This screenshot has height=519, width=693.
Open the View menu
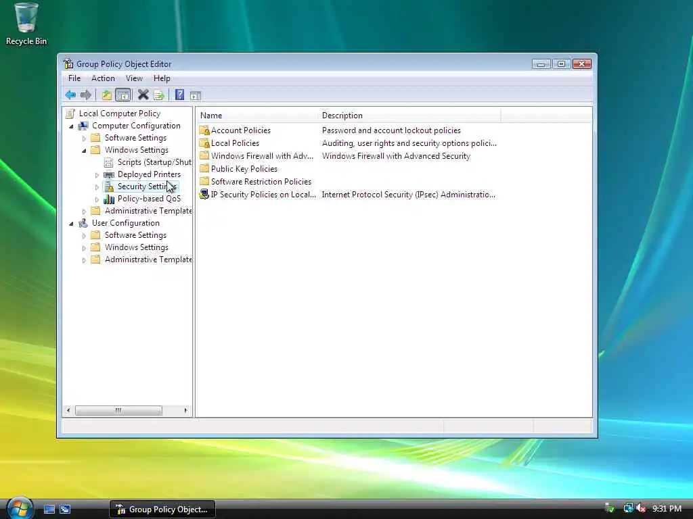point(134,78)
